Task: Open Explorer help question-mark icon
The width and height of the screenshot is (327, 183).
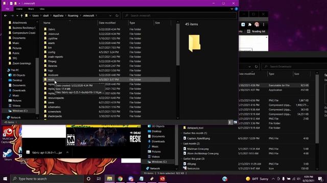Action: click(x=236, y=9)
